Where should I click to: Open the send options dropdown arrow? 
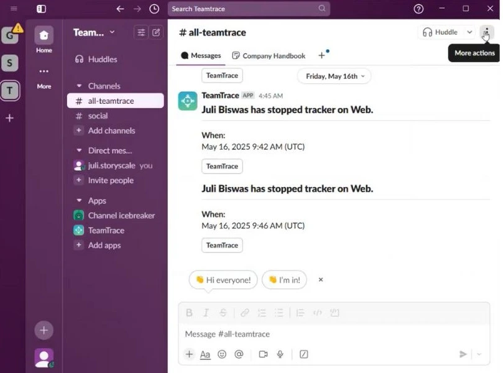[479, 354]
